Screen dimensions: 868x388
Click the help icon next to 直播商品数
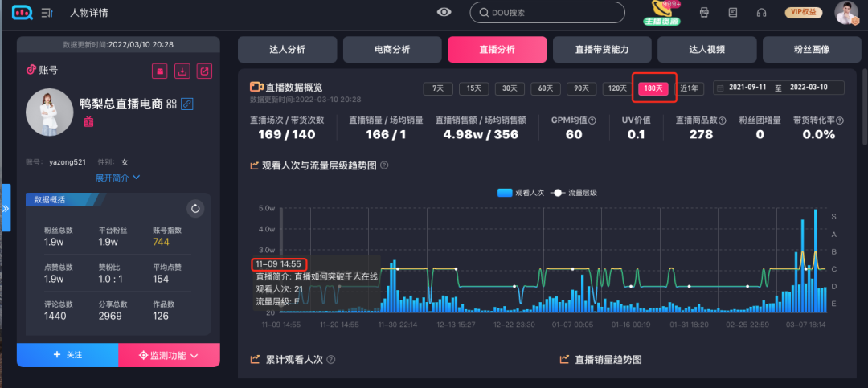pyautogui.click(x=723, y=120)
